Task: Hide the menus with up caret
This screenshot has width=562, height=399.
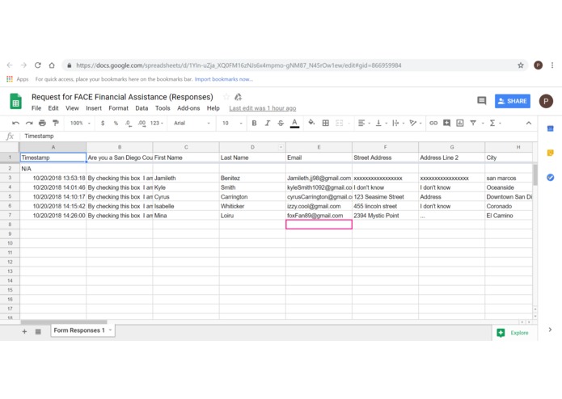Action: point(529,123)
